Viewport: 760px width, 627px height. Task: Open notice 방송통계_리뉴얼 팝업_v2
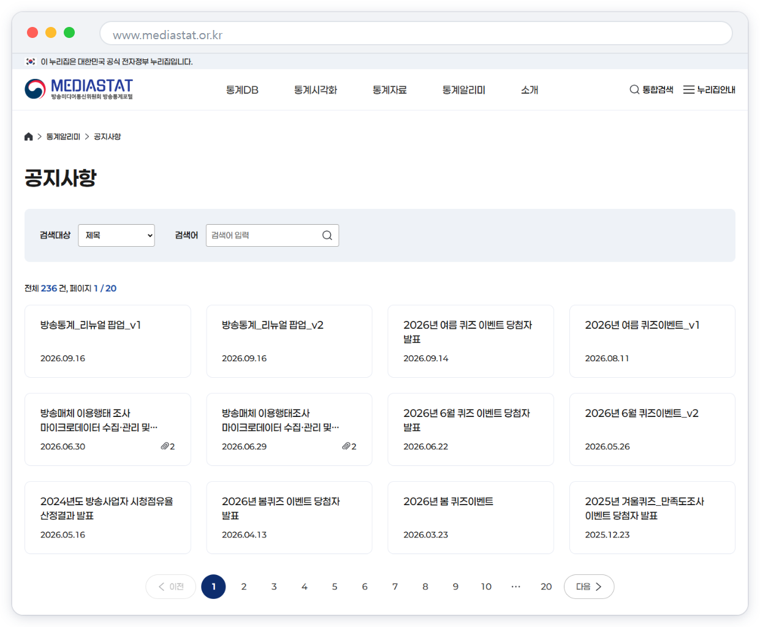(x=289, y=341)
